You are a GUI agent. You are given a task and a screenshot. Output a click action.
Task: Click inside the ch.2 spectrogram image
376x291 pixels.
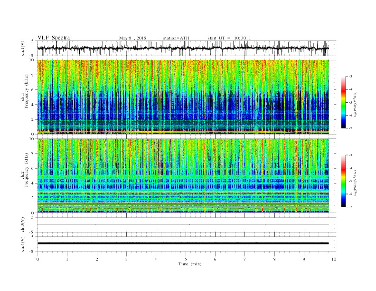[x=183, y=176]
